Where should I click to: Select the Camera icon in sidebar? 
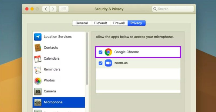click(38, 91)
